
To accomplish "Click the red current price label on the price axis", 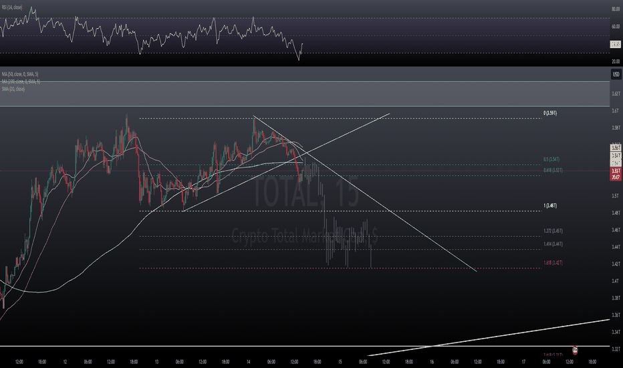I will click(616, 174).
